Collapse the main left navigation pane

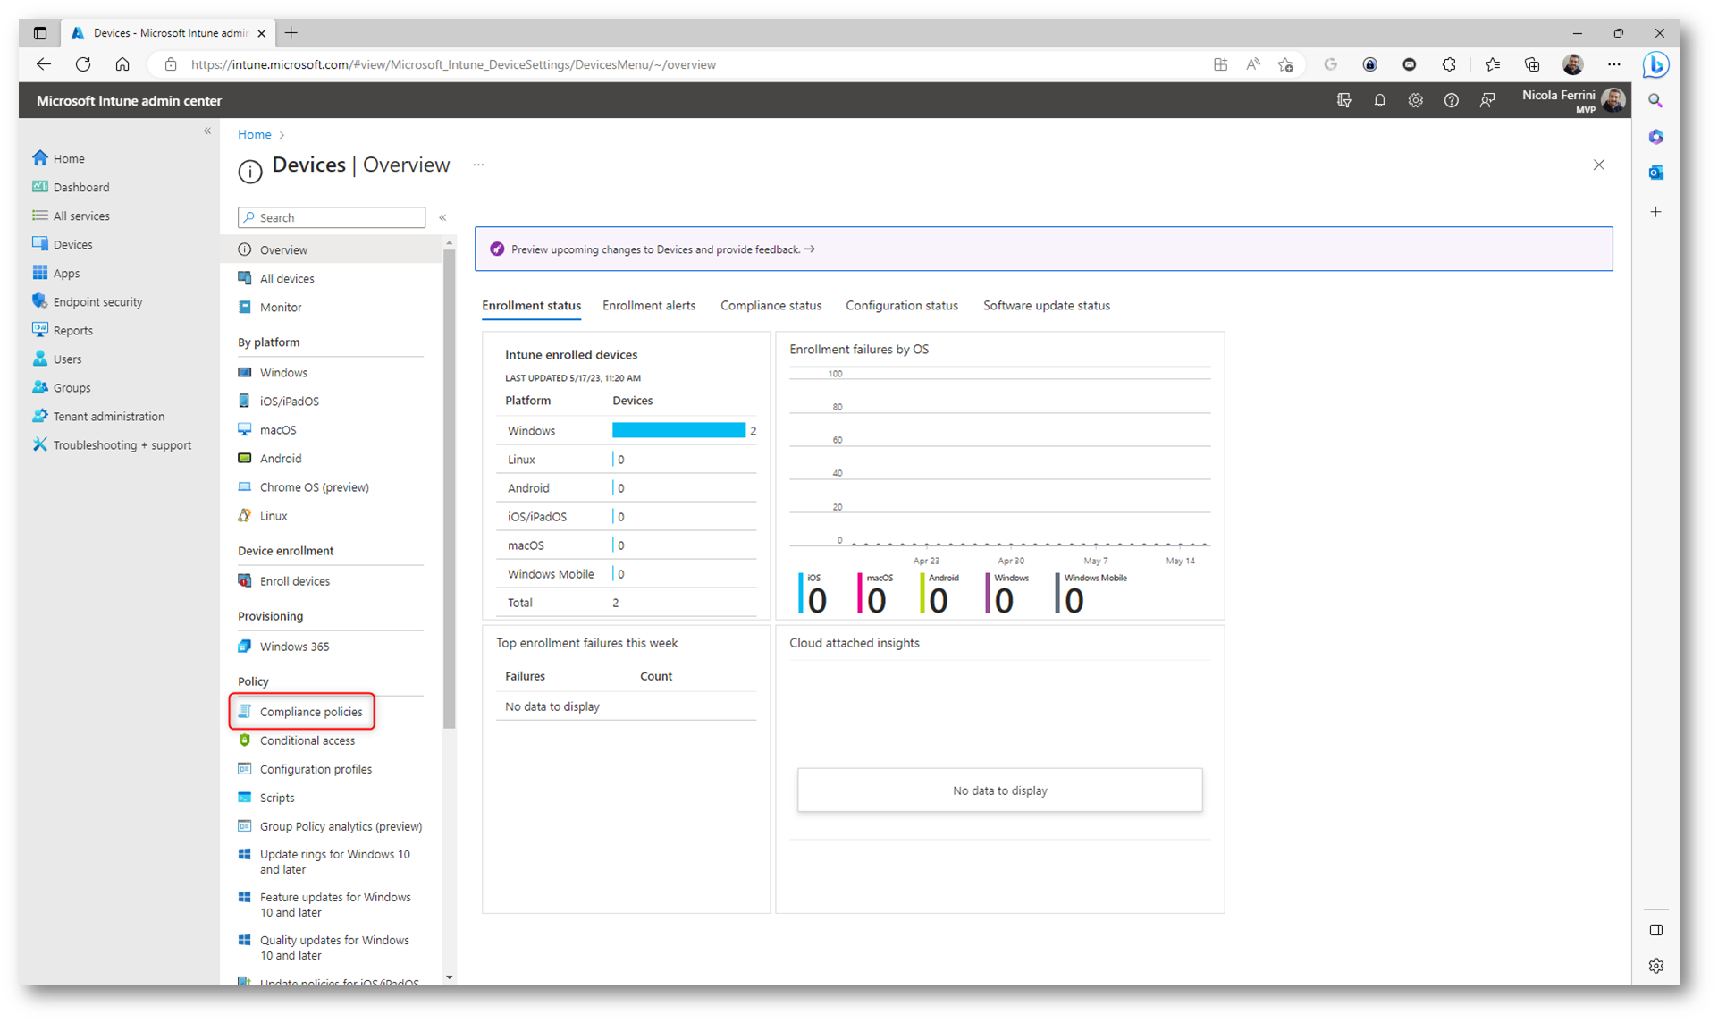click(x=207, y=131)
